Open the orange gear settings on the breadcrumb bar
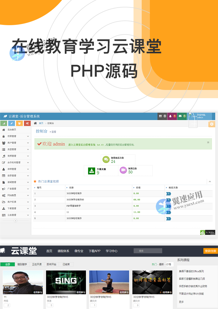Screen dimensions: 218x309 click(x=212, y=124)
